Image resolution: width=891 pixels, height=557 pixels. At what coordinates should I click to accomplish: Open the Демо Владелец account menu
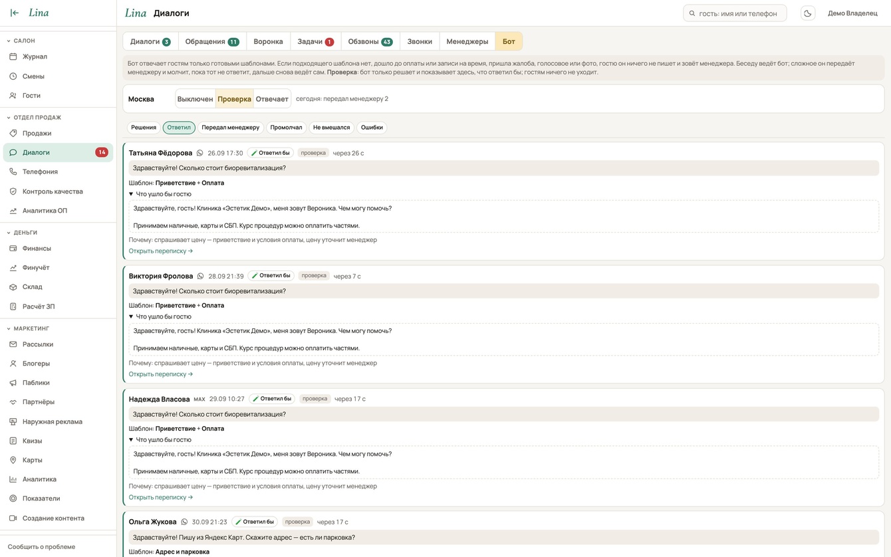tap(852, 13)
